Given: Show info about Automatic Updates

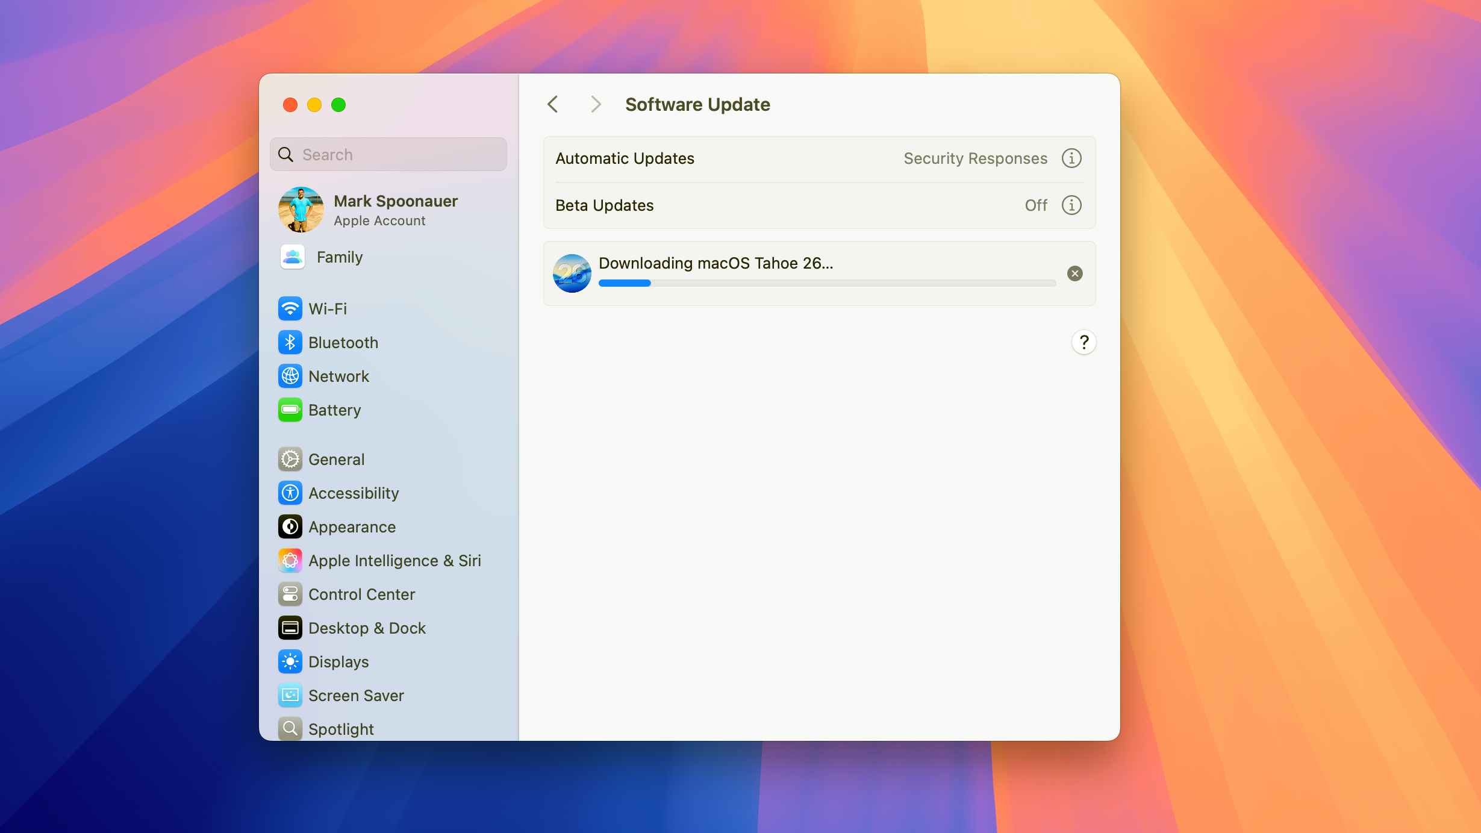Looking at the screenshot, I should pyautogui.click(x=1071, y=158).
